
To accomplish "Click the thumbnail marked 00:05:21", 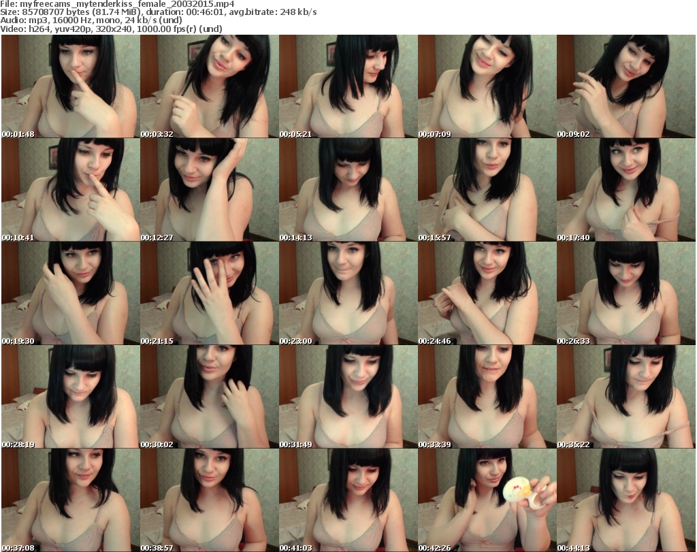I will tap(348, 86).
